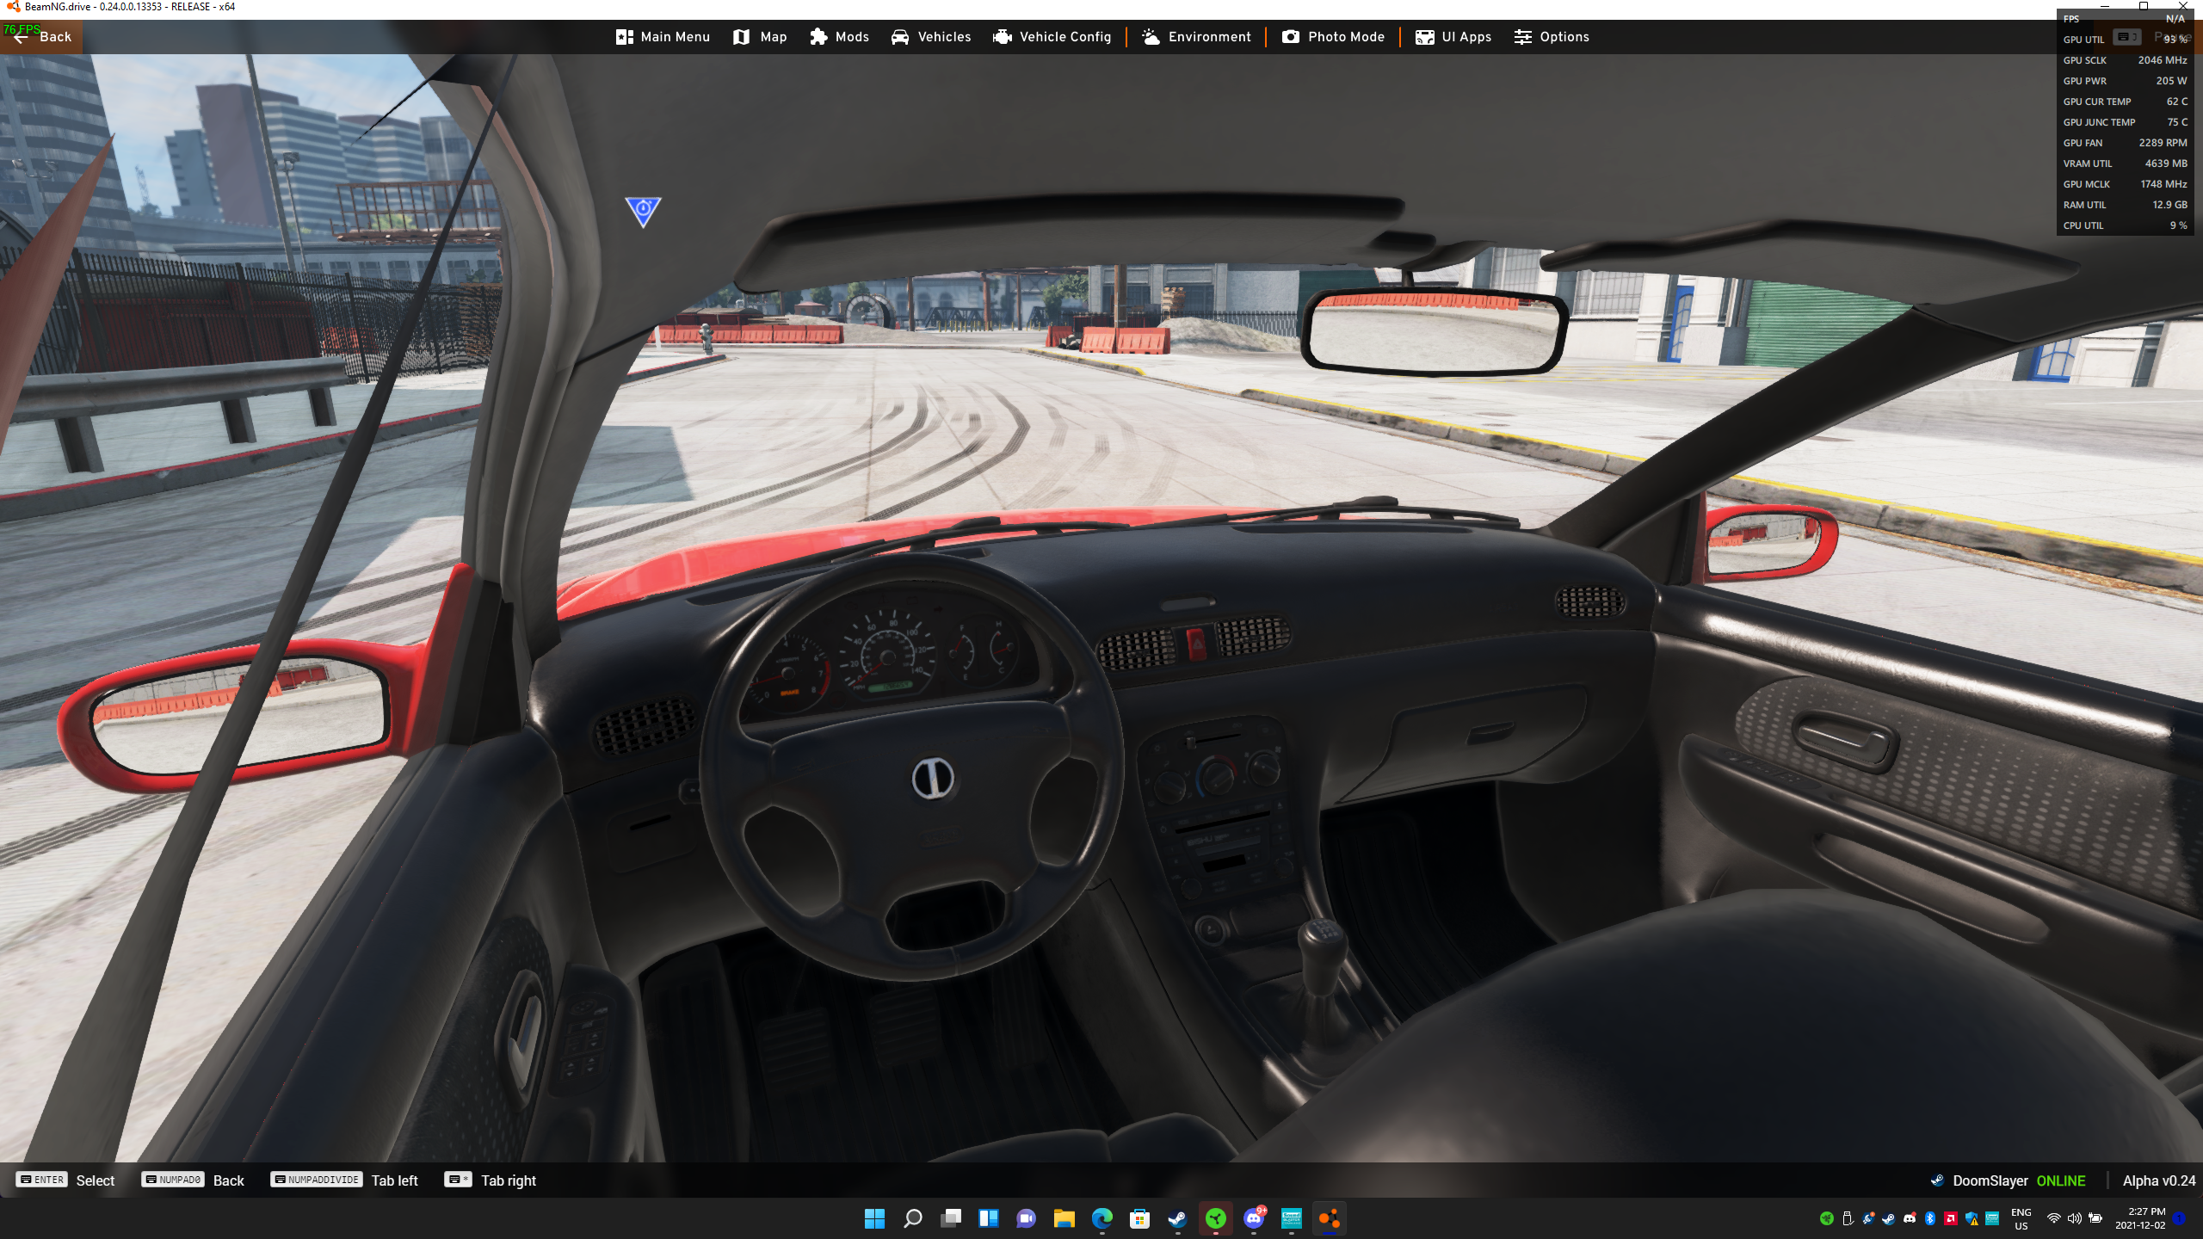Click the ENTER Select hint in bottom bar
The width and height of the screenshot is (2203, 1239).
65,1180
